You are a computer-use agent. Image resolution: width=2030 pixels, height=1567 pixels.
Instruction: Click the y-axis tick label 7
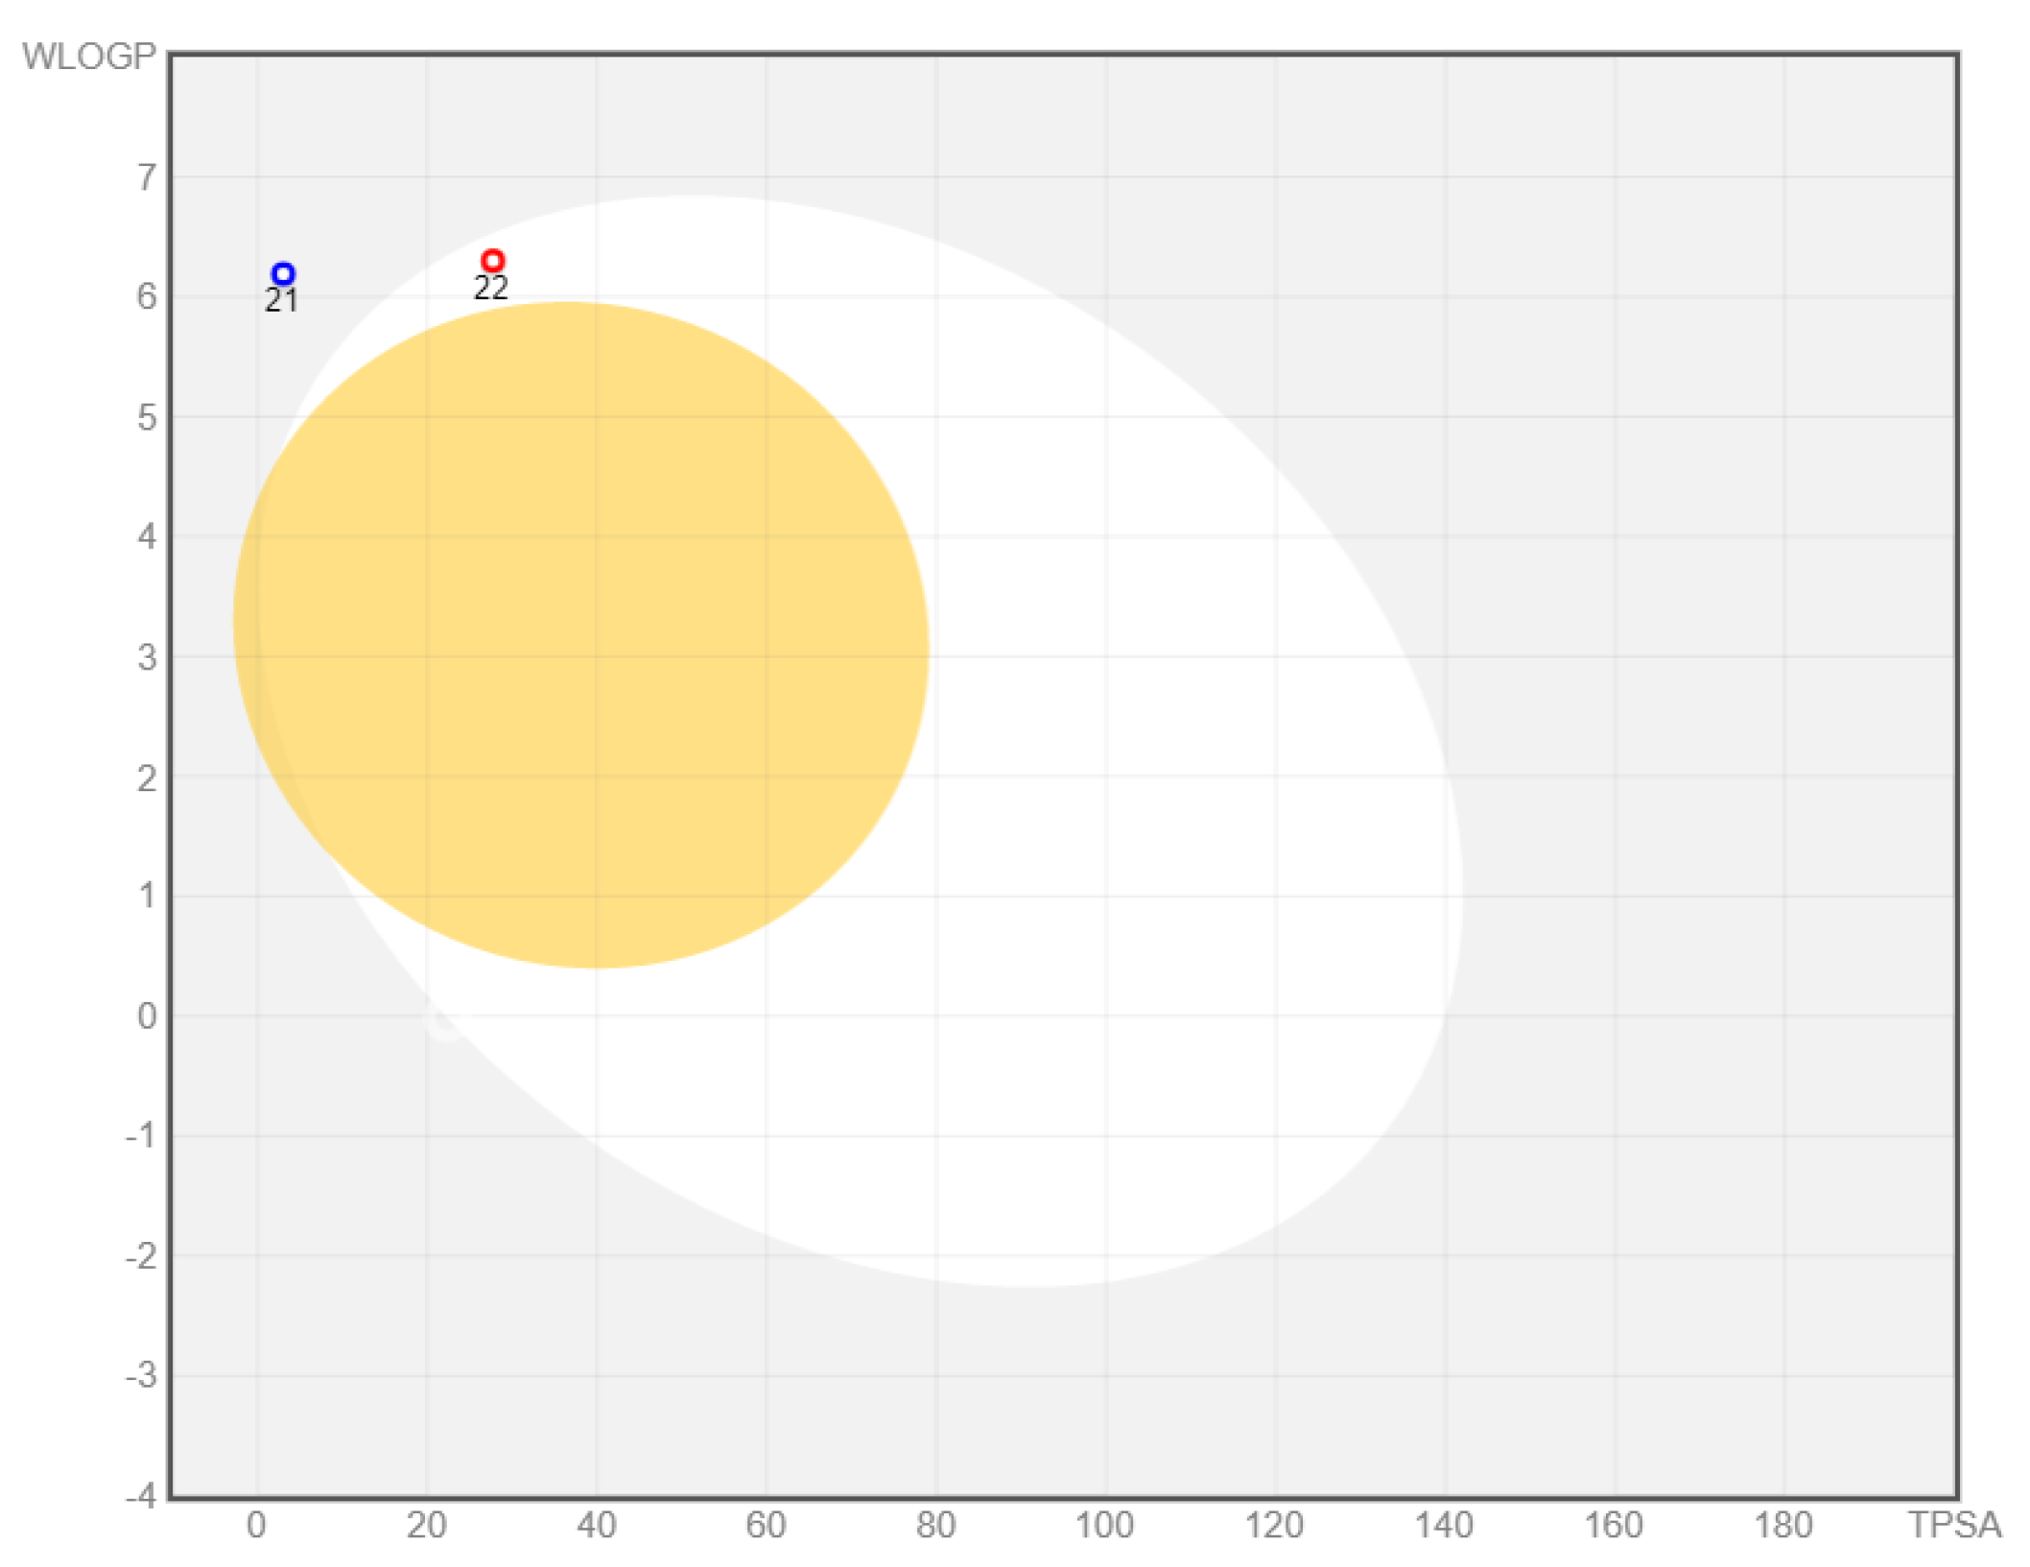coord(146,177)
